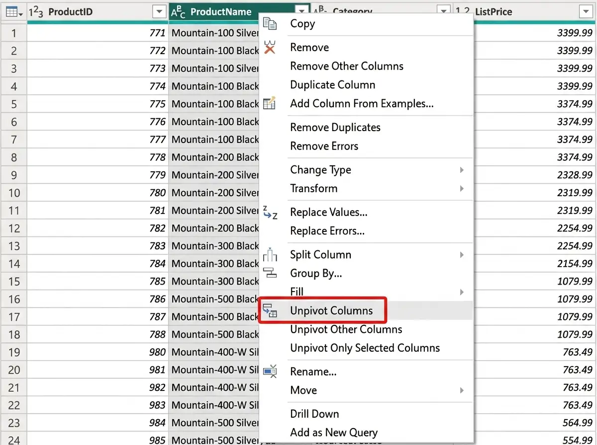The height and width of the screenshot is (445, 597).
Task: Click ListPrice cell 2154.99
Action: point(534,263)
